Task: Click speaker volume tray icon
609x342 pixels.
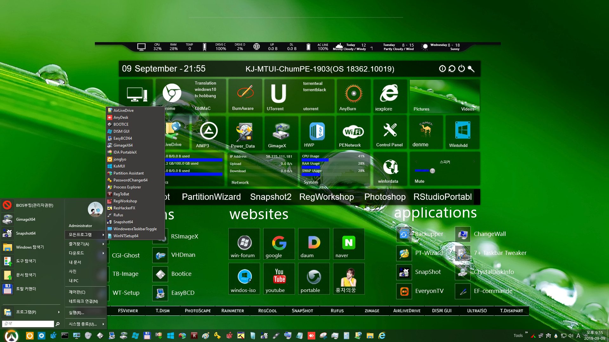Action: coord(571,336)
